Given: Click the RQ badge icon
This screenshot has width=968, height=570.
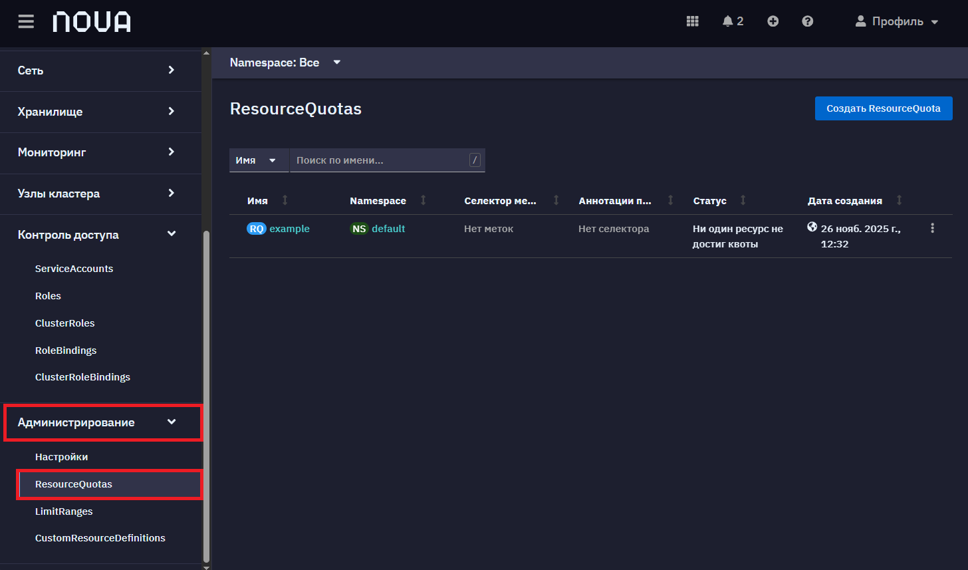Looking at the screenshot, I should point(257,229).
